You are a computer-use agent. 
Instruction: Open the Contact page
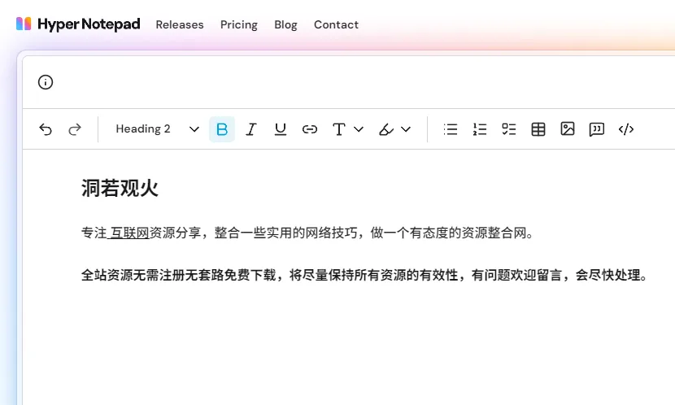click(x=336, y=25)
